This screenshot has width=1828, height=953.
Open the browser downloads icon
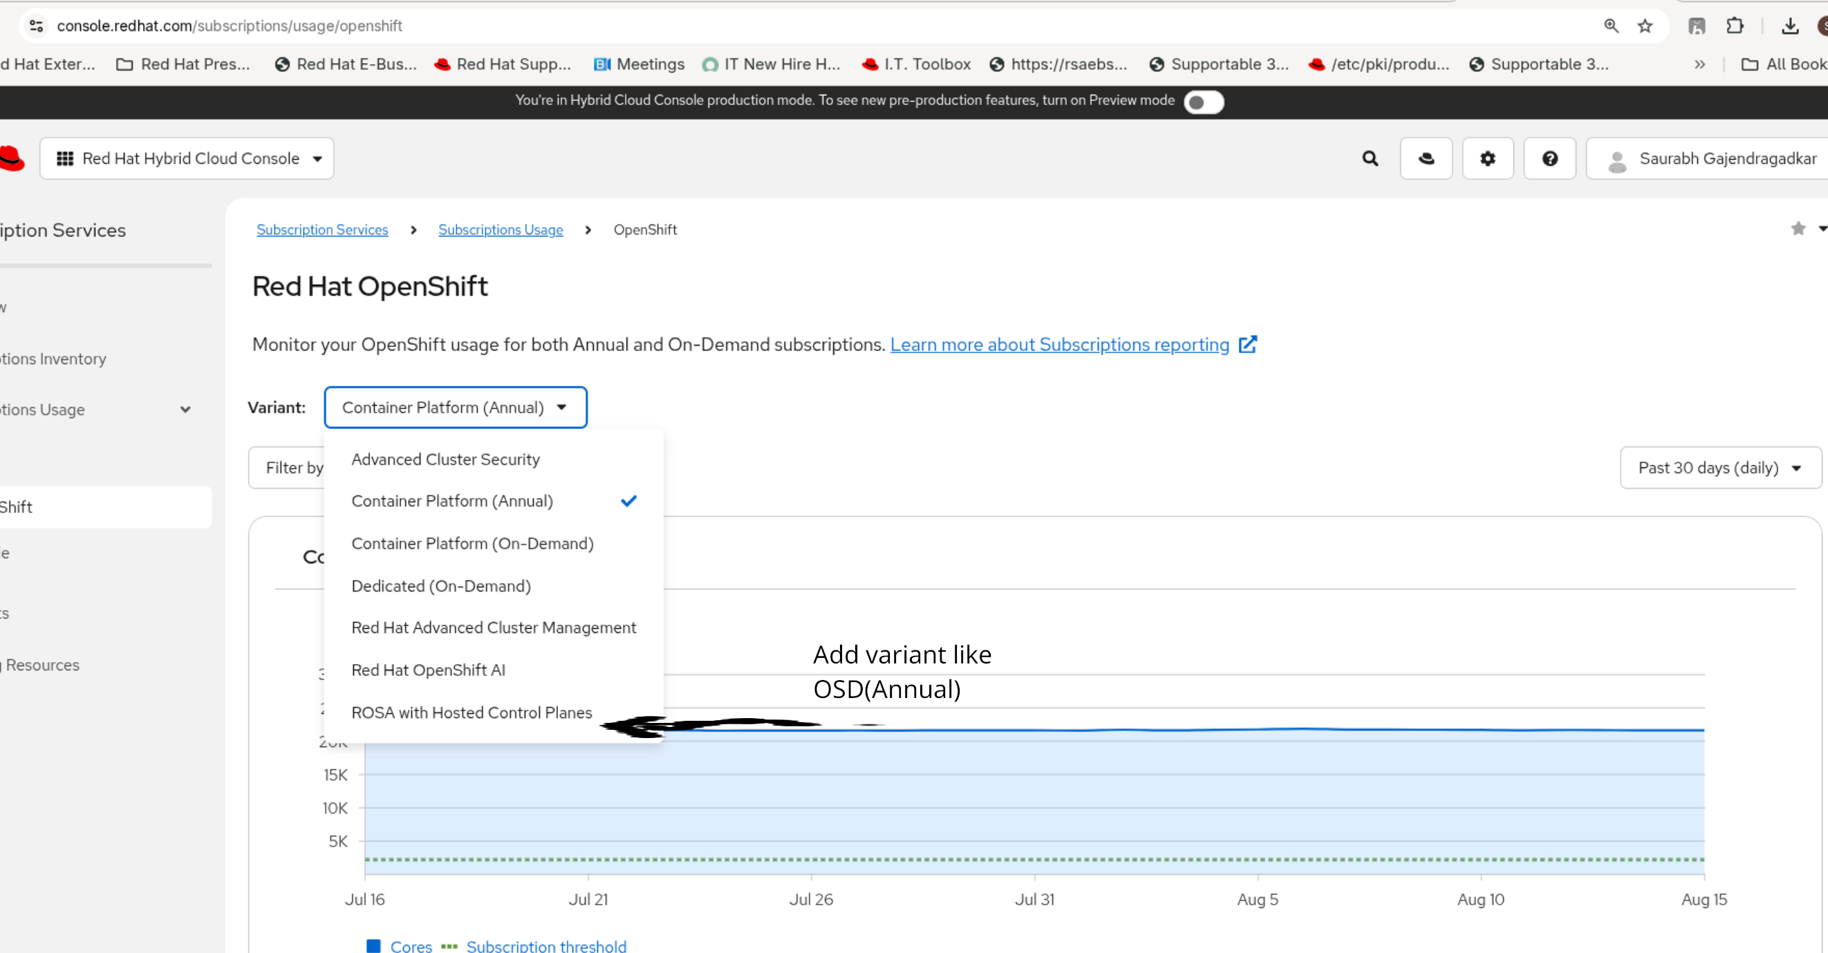1790,26
